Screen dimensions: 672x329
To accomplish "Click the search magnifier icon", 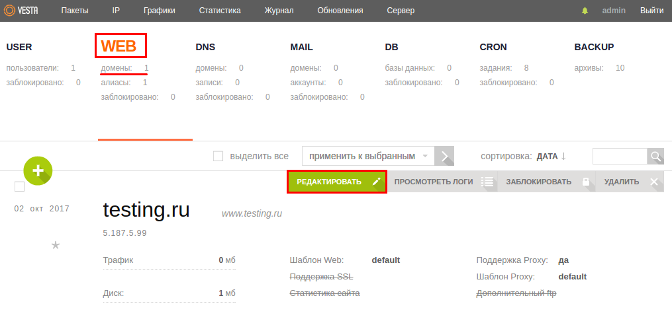I will pyautogui.click(x=655, y=156).
